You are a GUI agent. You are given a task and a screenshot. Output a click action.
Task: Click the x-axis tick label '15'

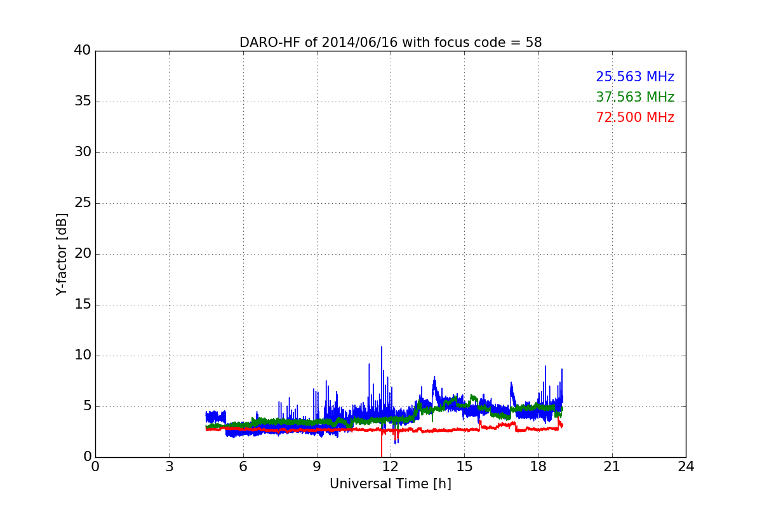click(x=464, y=467)
